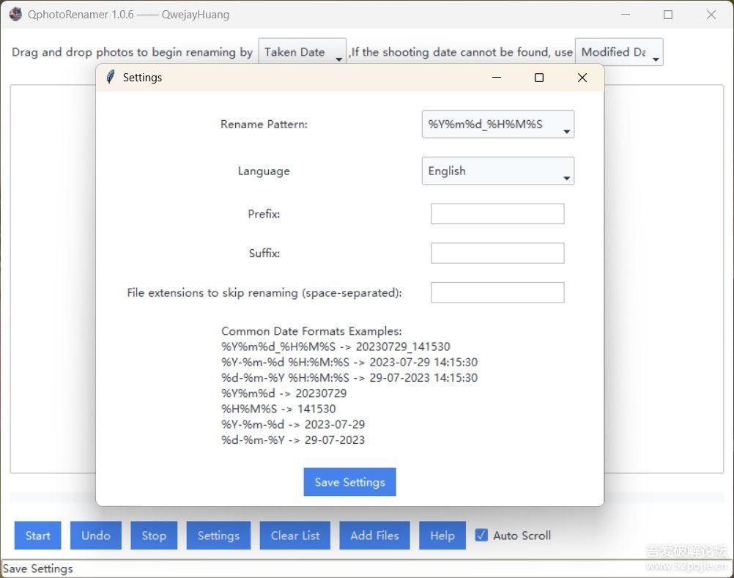Screen dimensions: 734x578
Task: Click the Prefix label
Action: (x=264, y=214)
